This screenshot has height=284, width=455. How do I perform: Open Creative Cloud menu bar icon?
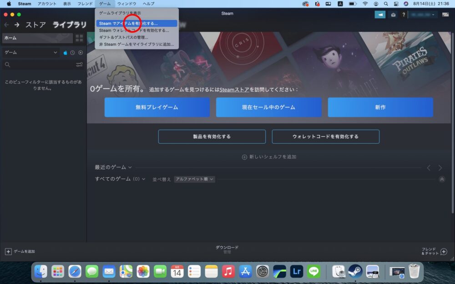tap(305, 4)
